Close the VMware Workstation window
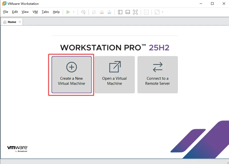 pos(224,4)
